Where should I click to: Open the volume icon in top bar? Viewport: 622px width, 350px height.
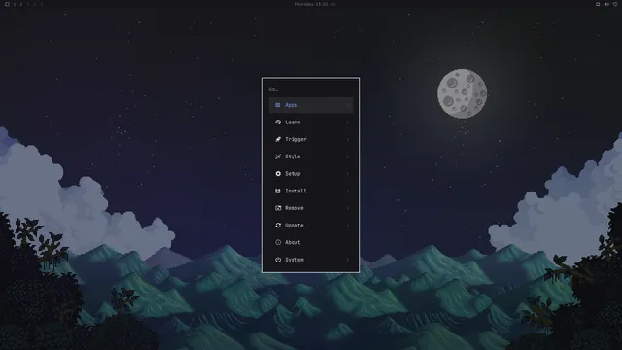point(606,4)
